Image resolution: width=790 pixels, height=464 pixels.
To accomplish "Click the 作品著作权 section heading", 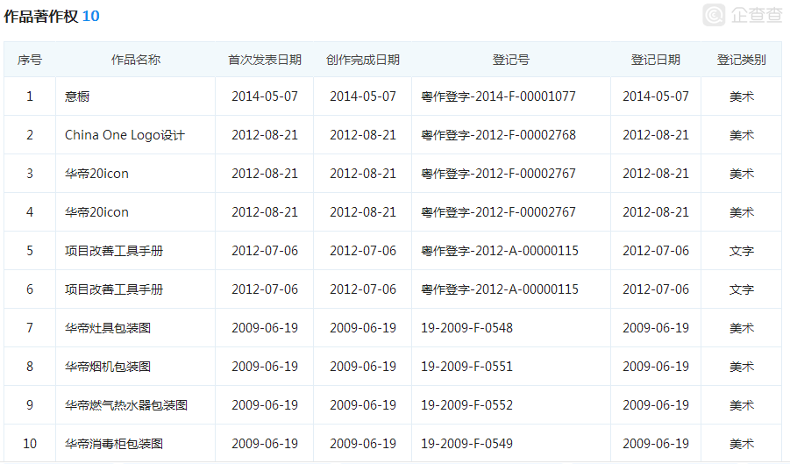I will click(41, 16).
